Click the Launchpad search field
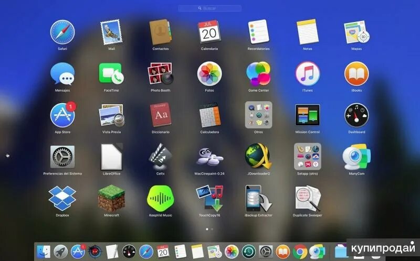 point(209,8)
